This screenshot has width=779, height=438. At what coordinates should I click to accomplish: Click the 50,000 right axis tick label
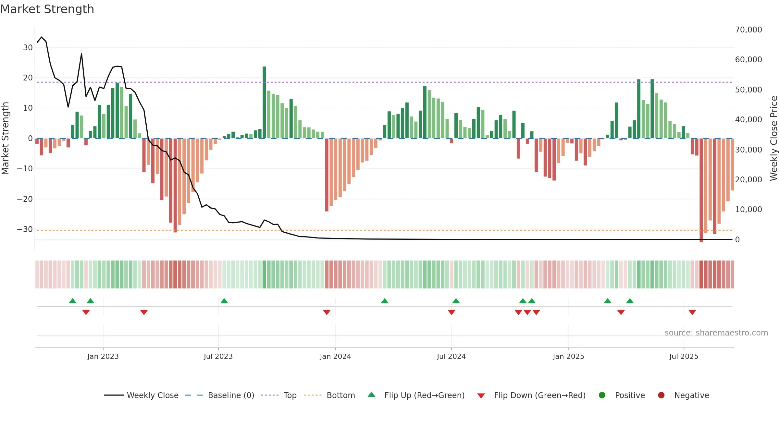pyautogui.click(x=748, y=90)
